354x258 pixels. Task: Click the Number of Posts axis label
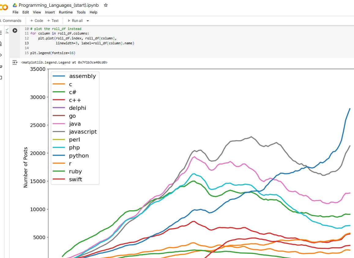(x=25, y=167)
